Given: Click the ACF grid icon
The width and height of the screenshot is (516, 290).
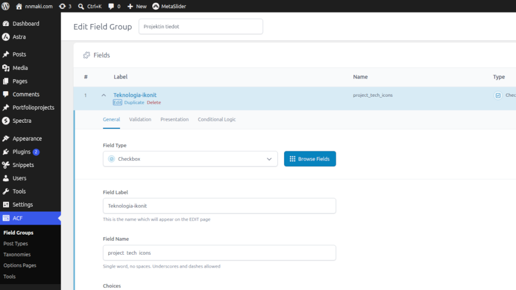Looking at the screenshot, I should [x=6, y=218].
